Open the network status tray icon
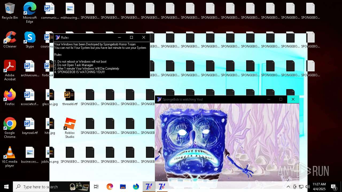Viewport: 342px width, 192px height. [x=301, y=187]
